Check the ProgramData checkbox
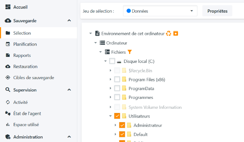 [117, 88]
